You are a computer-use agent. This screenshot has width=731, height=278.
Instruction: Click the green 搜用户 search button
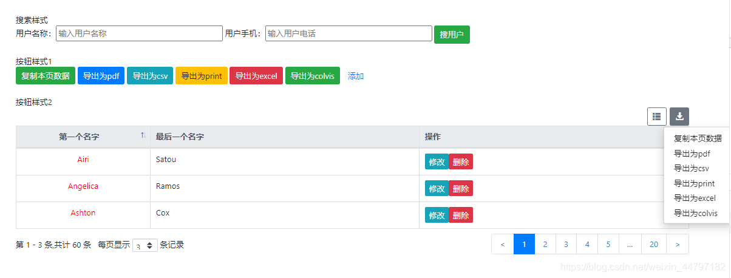tap(452, 35)
